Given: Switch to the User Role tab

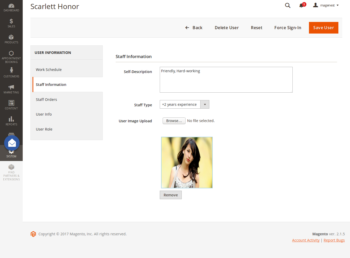Looking at the screenshot, I should (x=44, y=129).
